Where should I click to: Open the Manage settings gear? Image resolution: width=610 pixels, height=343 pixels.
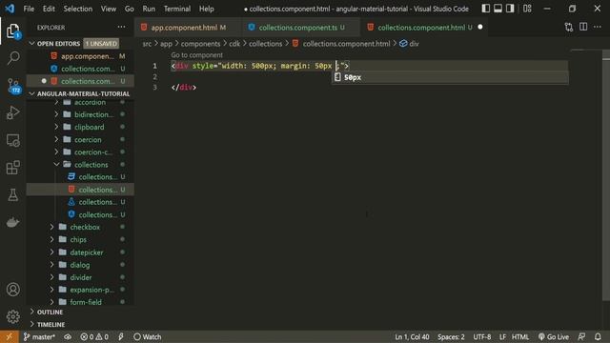tap(12, 316)
